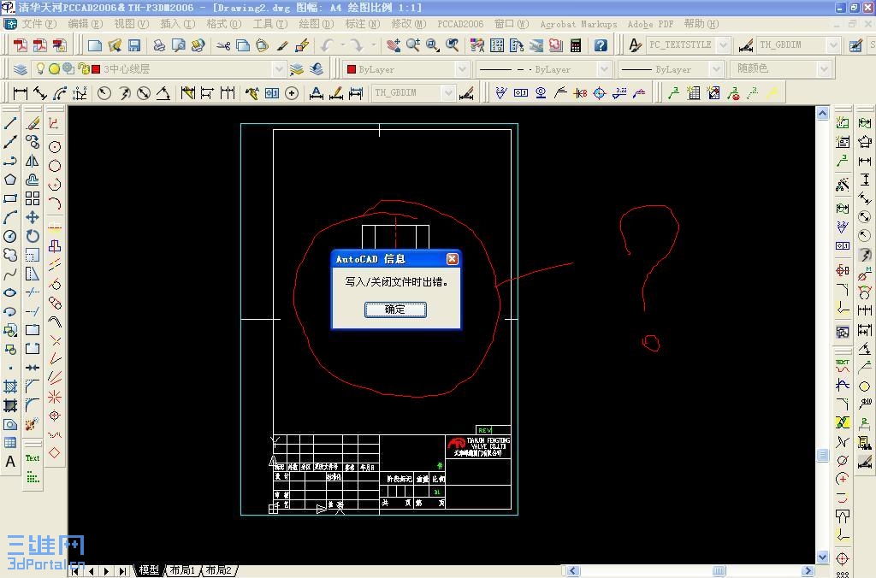This screenshot has height=578, width=876.
Task: Select the Erase tool
Action: click(33, 123)
